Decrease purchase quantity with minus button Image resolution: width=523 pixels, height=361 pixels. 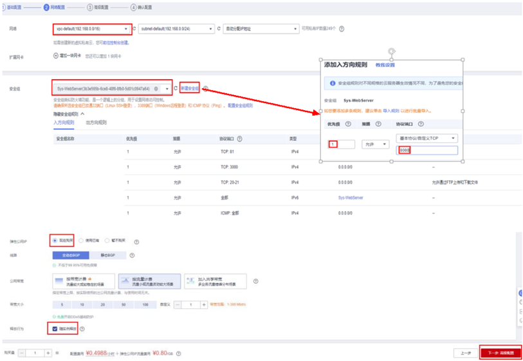pos(22,353)
